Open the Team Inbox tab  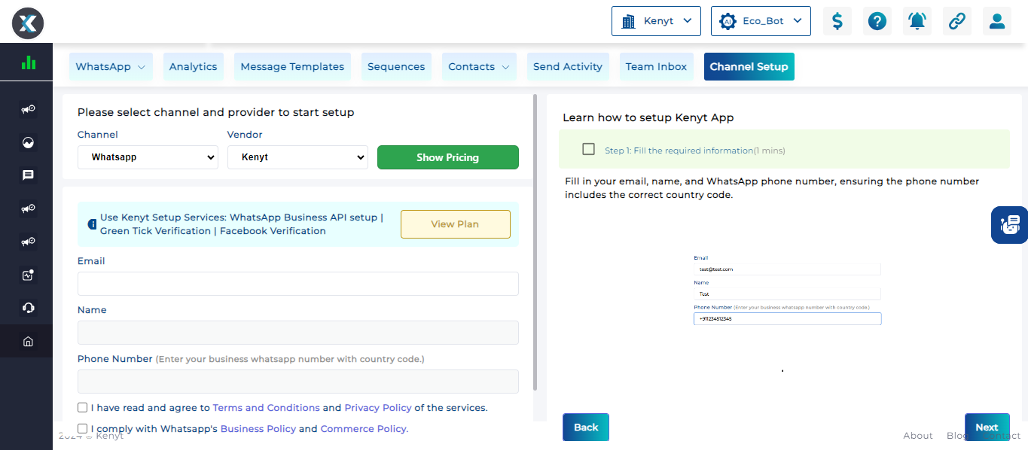pyautogui.click(x=656, y=66)
